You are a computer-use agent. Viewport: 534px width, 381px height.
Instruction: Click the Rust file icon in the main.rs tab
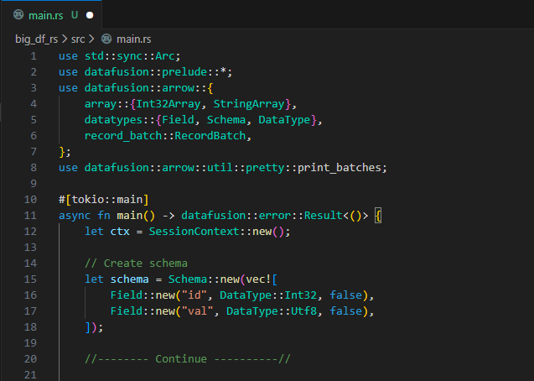[18, 14]
